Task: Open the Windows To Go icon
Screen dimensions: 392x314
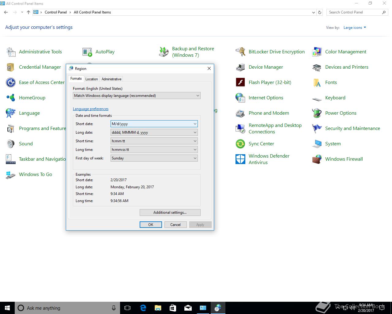Action: click(x=11, y=174)
